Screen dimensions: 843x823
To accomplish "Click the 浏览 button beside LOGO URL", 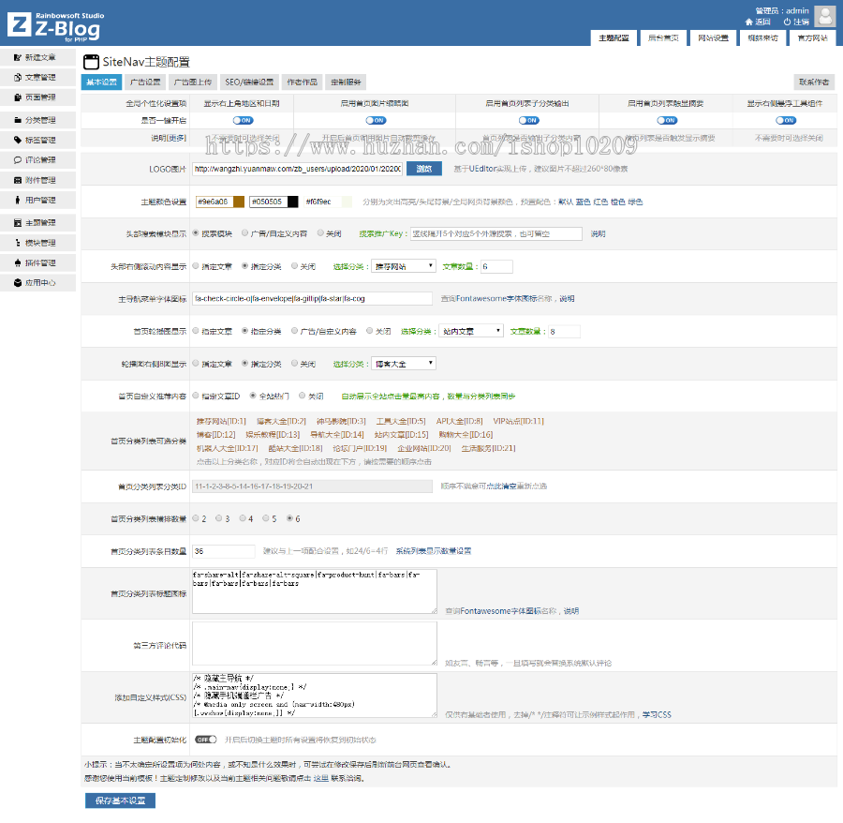I will pos(423,170).
